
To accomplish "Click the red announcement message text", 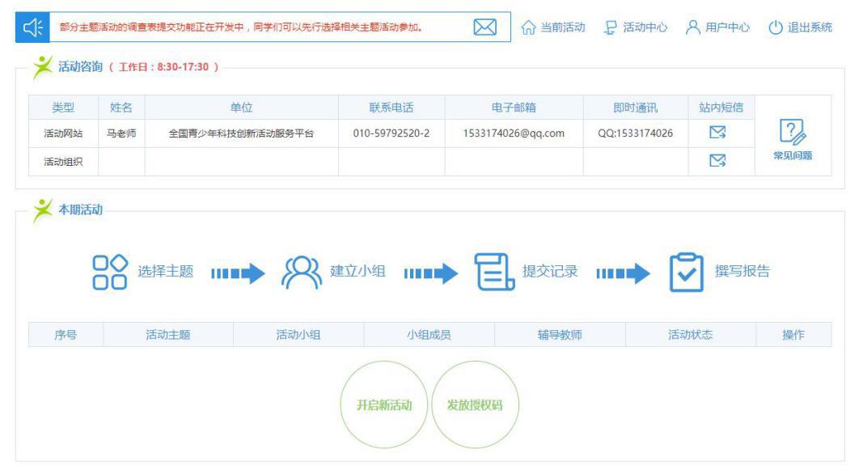I will click(240, 27).
